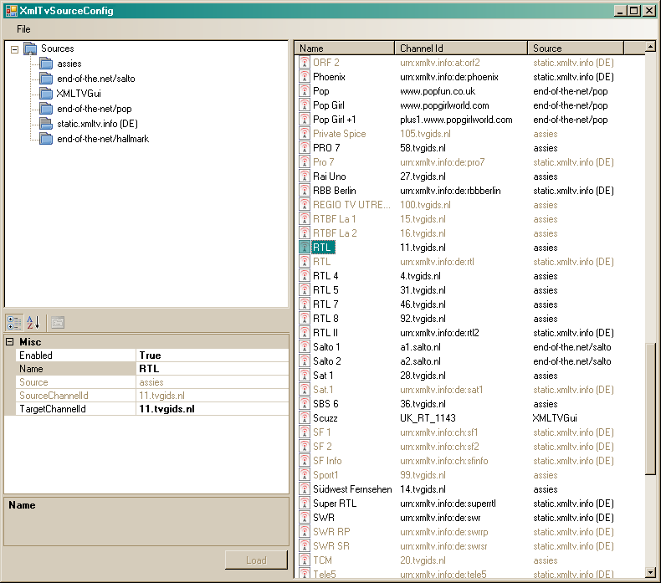661x583 pixels.
Task: Collapse the Sources tree node
Action: [x=14, y=49]
